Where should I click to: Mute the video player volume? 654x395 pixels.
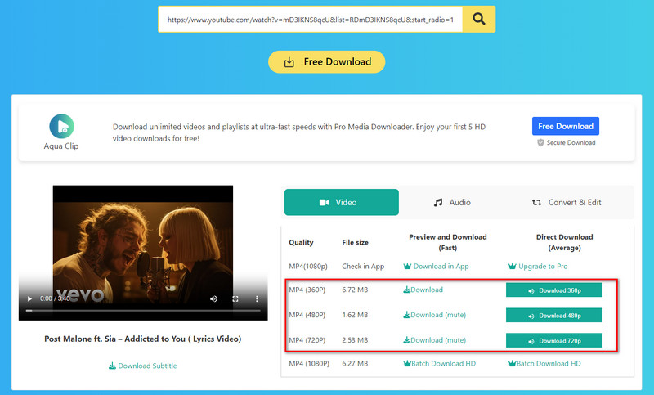213,298
